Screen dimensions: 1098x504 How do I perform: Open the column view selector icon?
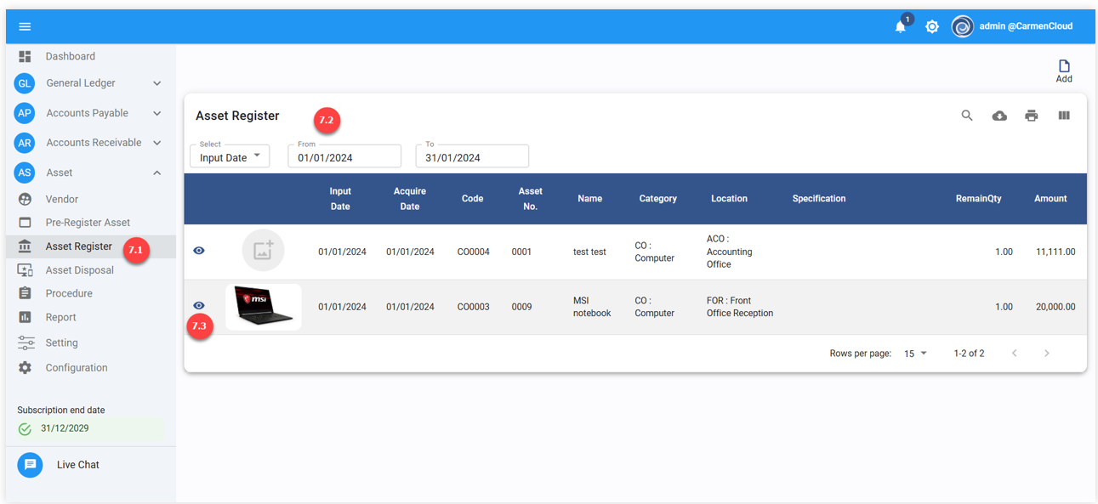click(x=1064, y=116)
